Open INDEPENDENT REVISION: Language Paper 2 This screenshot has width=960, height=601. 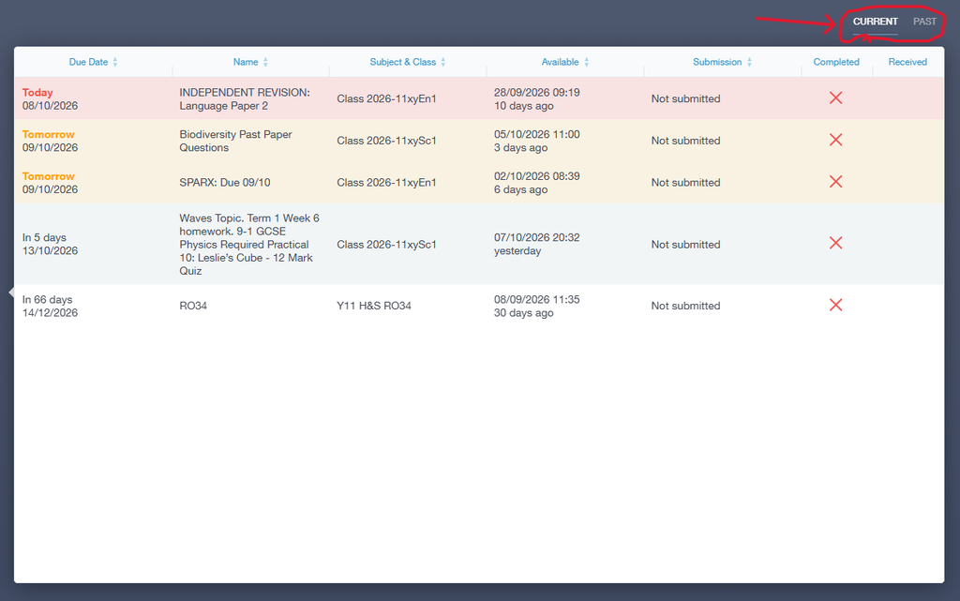coord(245,99)
